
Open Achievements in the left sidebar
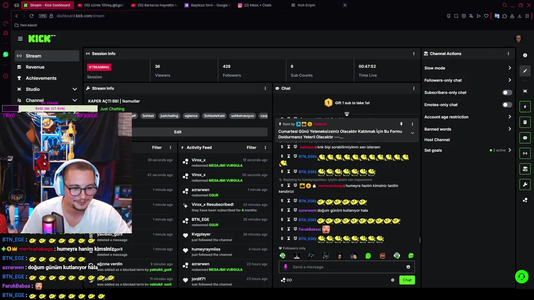point(47,78)
